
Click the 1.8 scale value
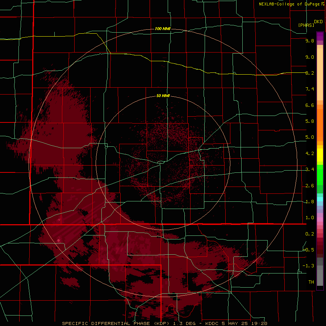(x=310, y=202)
